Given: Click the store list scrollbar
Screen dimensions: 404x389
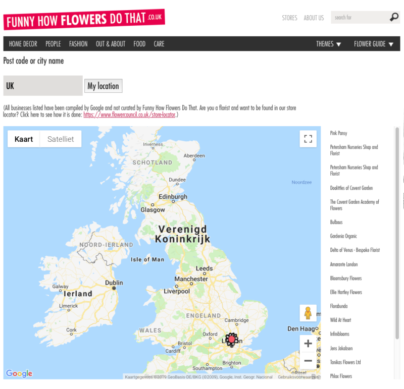Looking at the screenshot, I should click(x=397, y=227).
